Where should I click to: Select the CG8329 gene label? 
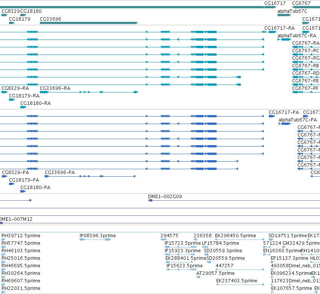tap(11, 11)
